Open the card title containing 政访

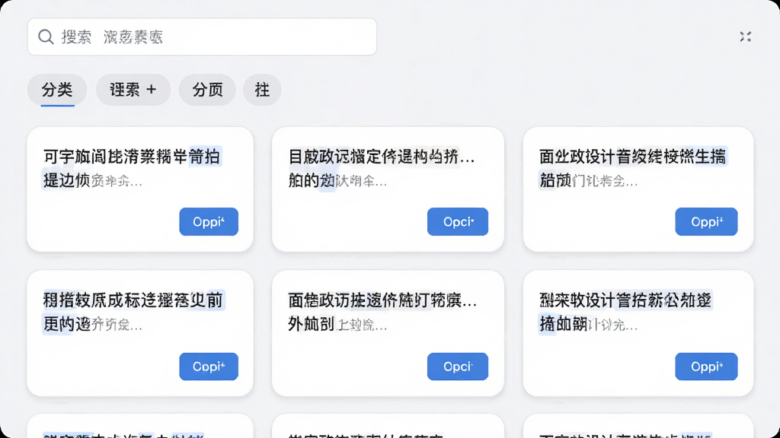pyautogui.click(x=382, y=312)
